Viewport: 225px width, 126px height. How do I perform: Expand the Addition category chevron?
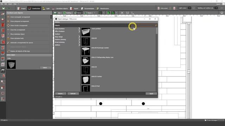coord(79,45)
